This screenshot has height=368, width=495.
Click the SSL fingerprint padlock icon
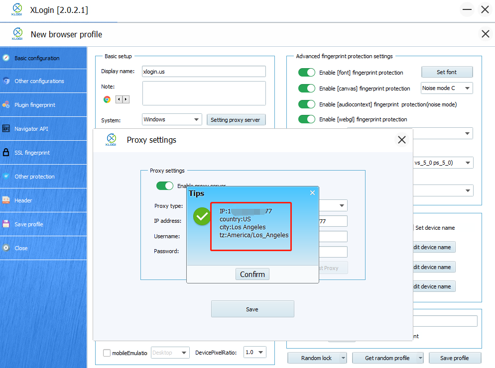point(6,152)
